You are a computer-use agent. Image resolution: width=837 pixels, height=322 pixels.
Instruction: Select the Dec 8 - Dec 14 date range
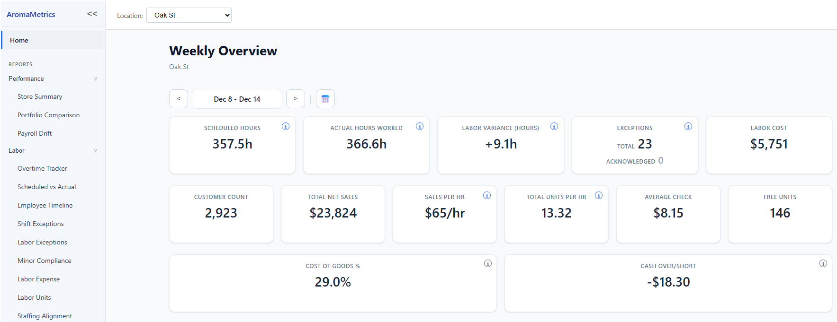[237, 99]
